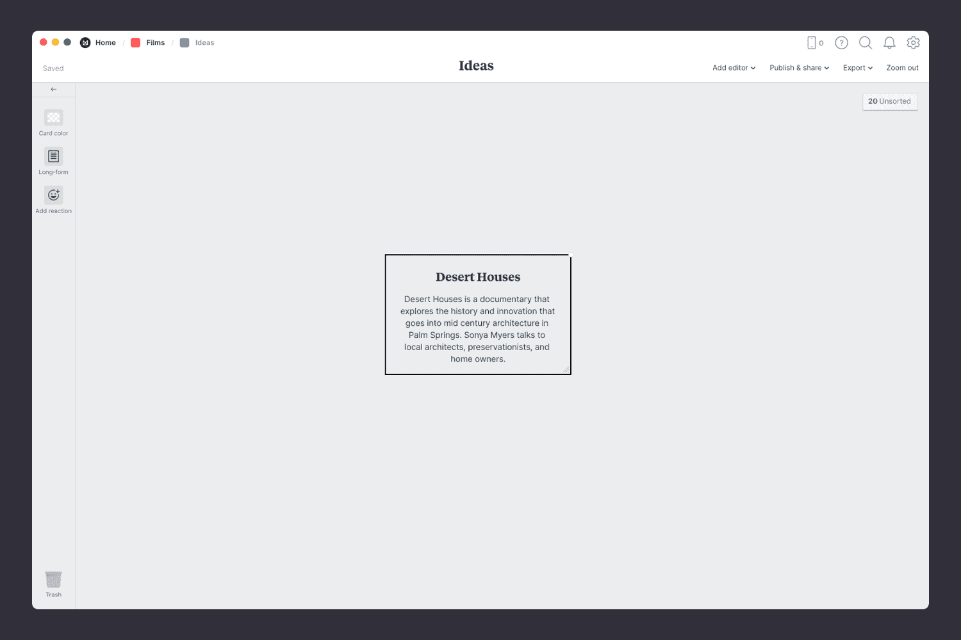Expand the Add editor dropdown
Viewport: 961px width, 640px height.
(x=734, y=68)
